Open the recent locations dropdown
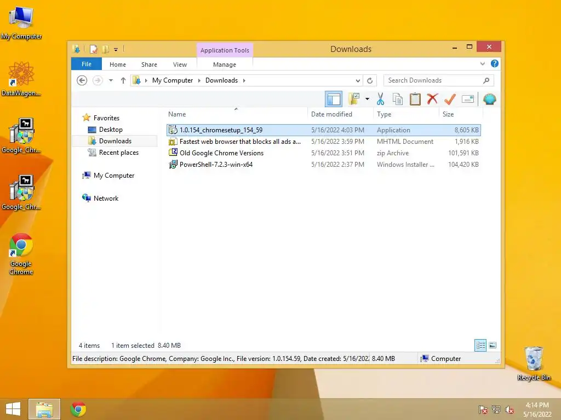The image size is (561, 420). click(x=111, y=80)
